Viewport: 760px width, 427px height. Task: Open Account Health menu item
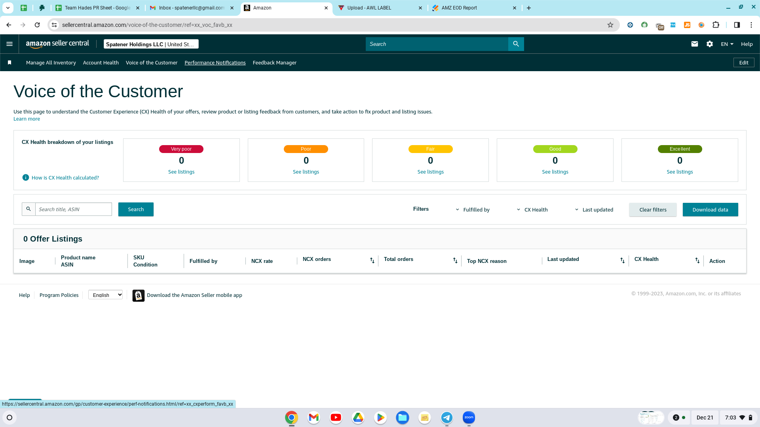(101, 62)
